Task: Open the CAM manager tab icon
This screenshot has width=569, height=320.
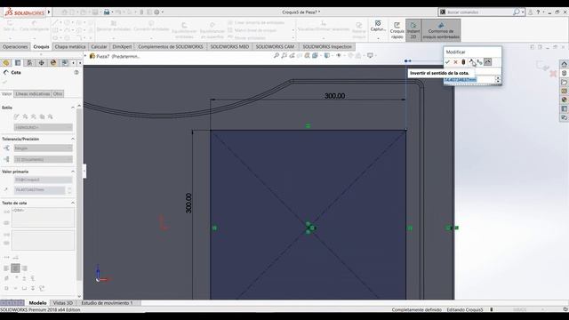Action: tap(65, 63)
